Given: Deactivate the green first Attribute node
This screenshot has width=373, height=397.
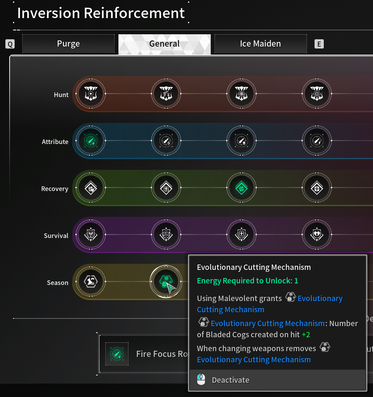Looking at the screenshot, I should 91,141.
